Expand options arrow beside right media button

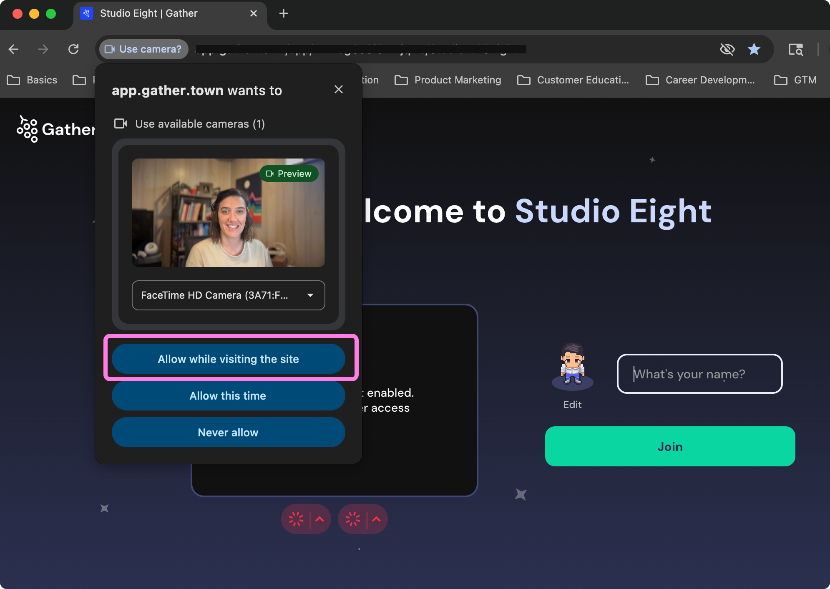(376, 519)
